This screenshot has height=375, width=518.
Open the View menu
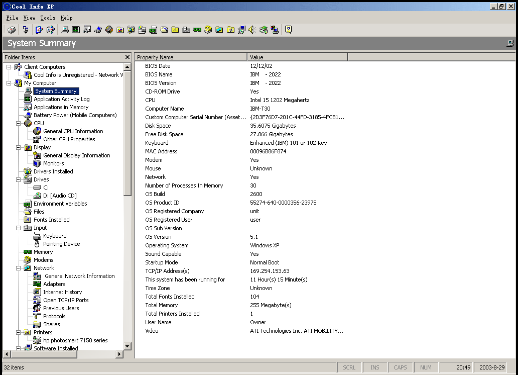point(30,18)
